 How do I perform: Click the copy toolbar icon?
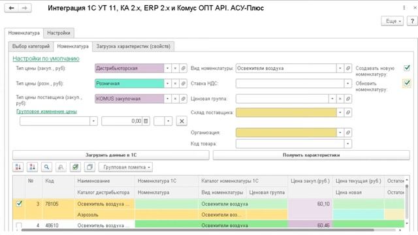pyautogui.click(x=89, y=167)
